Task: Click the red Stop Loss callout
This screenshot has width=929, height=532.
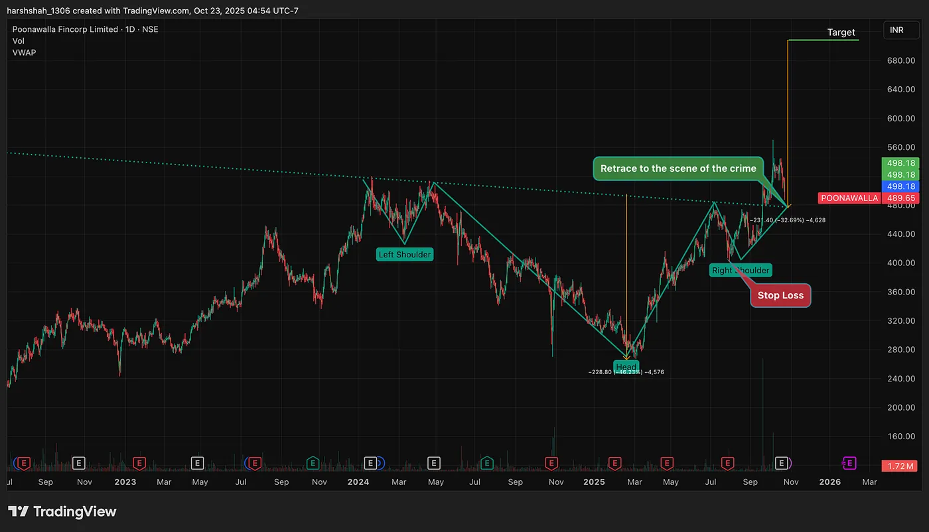Action: pos(780,296)
